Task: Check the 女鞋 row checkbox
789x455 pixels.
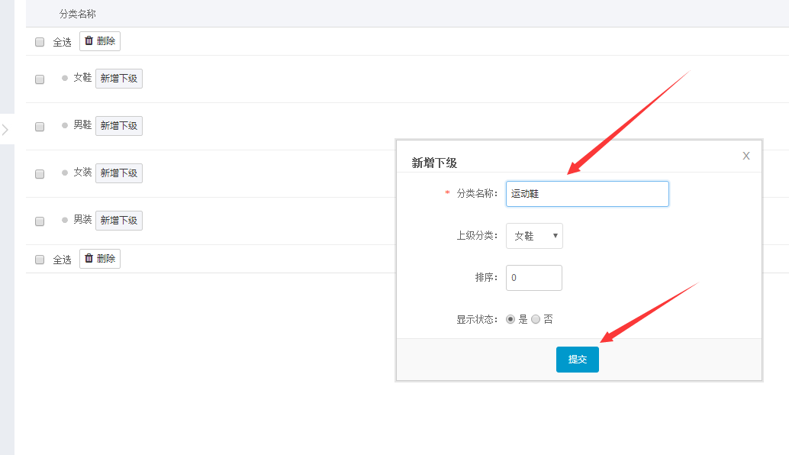Action: (x=40, y=79)
